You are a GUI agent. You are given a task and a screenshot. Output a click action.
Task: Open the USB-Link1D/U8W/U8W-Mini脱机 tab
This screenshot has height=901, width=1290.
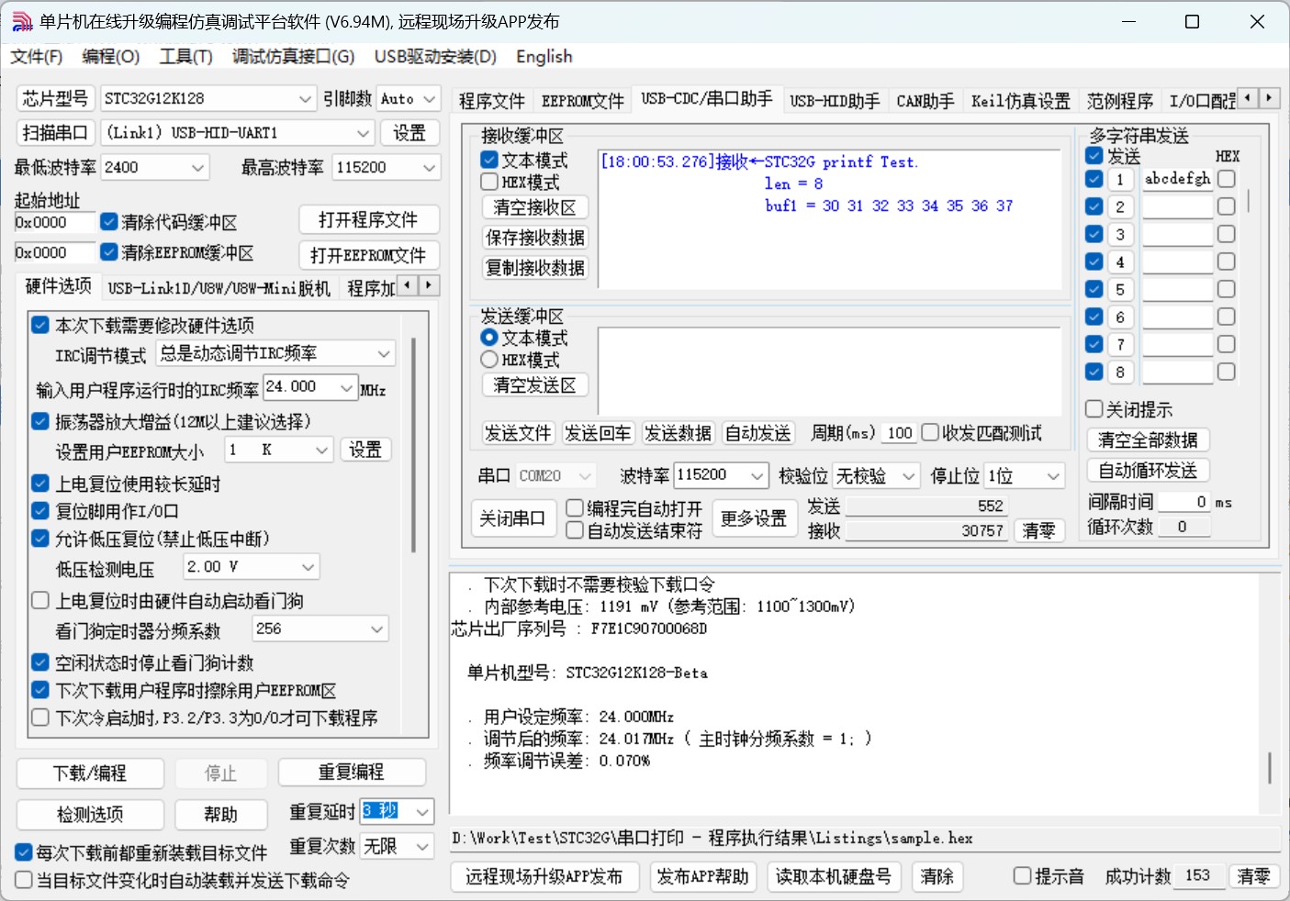pos(219,288)
